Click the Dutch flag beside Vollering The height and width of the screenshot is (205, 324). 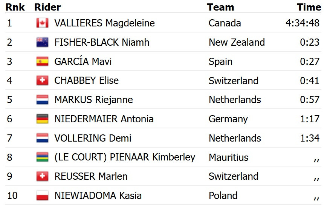point(42,138)
